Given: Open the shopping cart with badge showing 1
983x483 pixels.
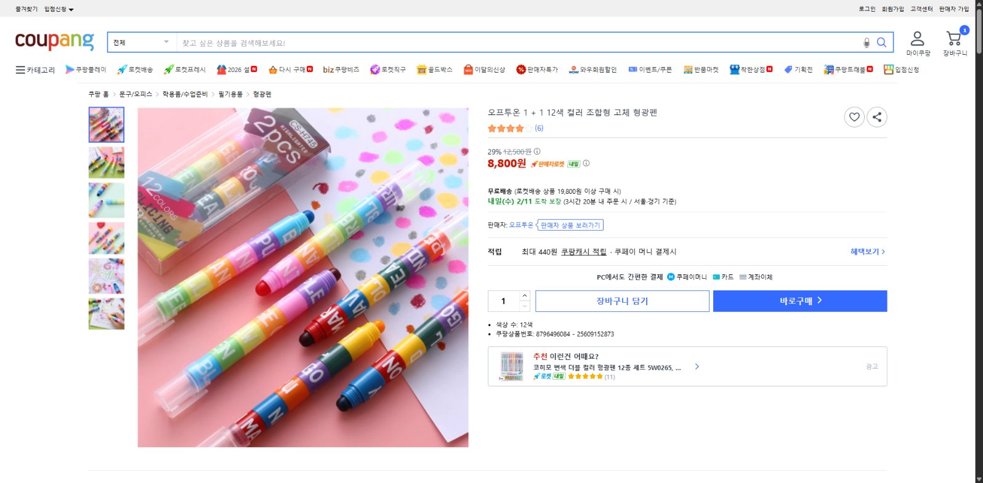Looking at the screenshot, I should tap(953, 39).
